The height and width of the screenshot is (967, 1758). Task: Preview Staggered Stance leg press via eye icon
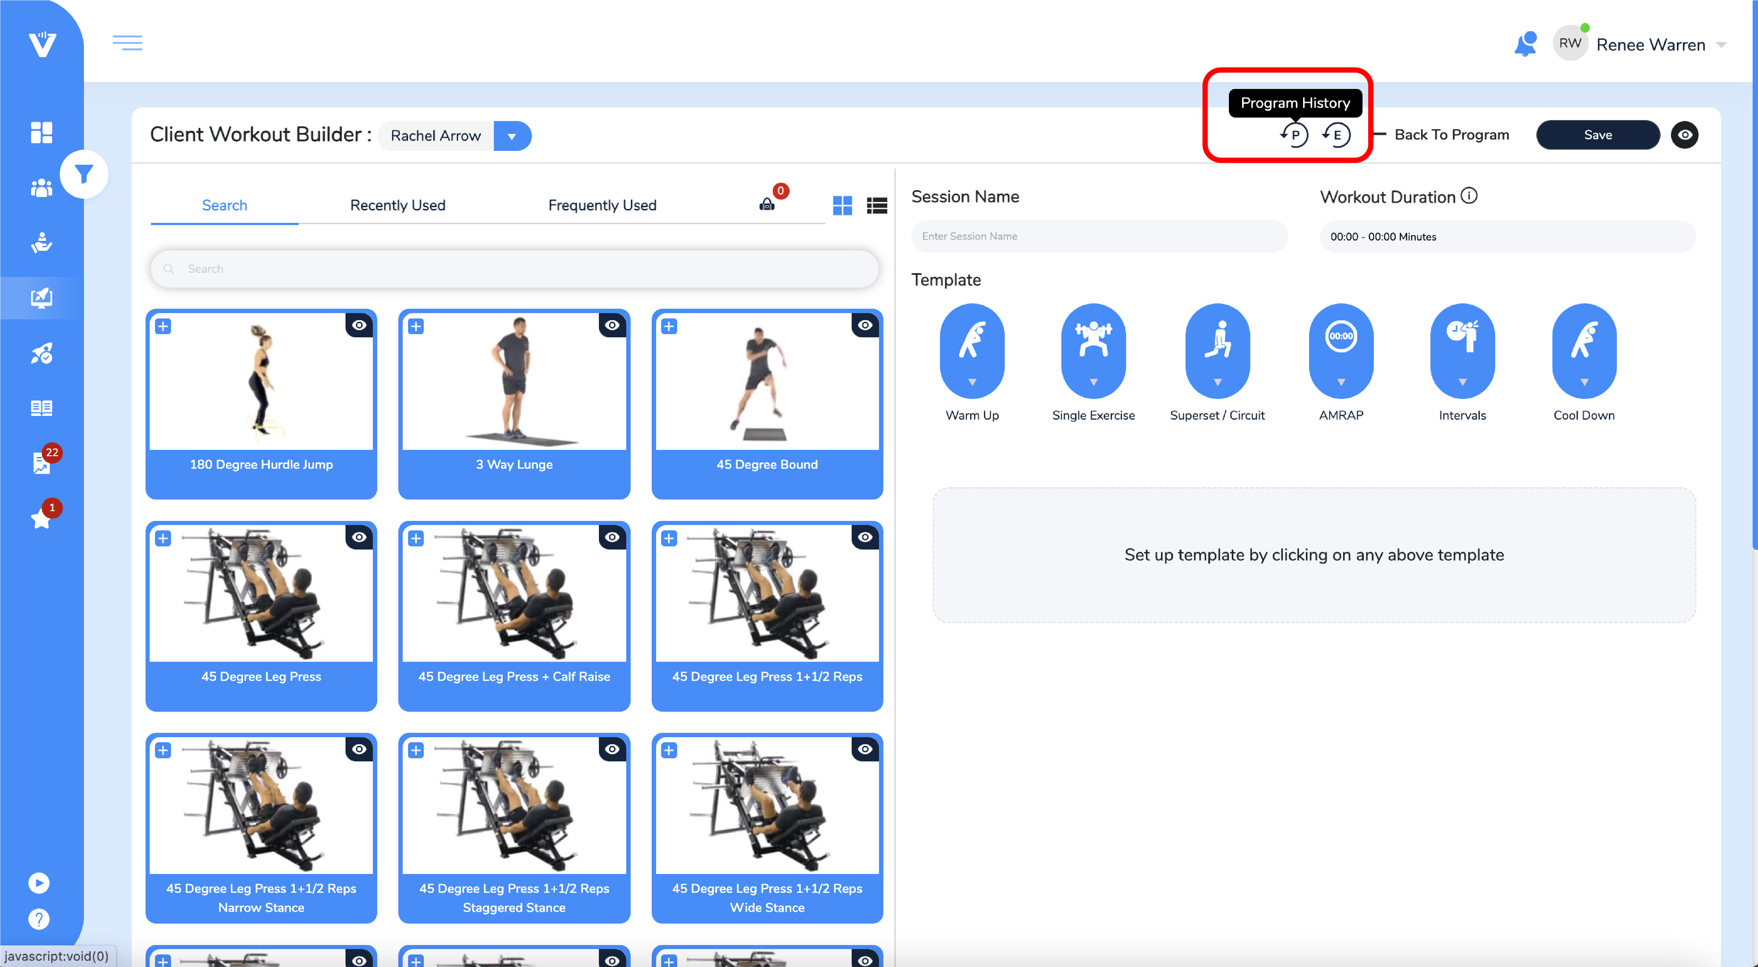coord(613,749)
